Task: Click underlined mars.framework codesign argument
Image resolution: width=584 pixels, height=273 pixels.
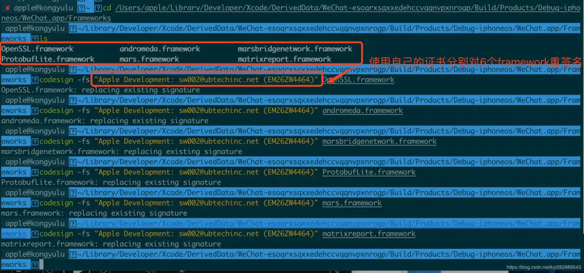Action: (x=352, y=203)
